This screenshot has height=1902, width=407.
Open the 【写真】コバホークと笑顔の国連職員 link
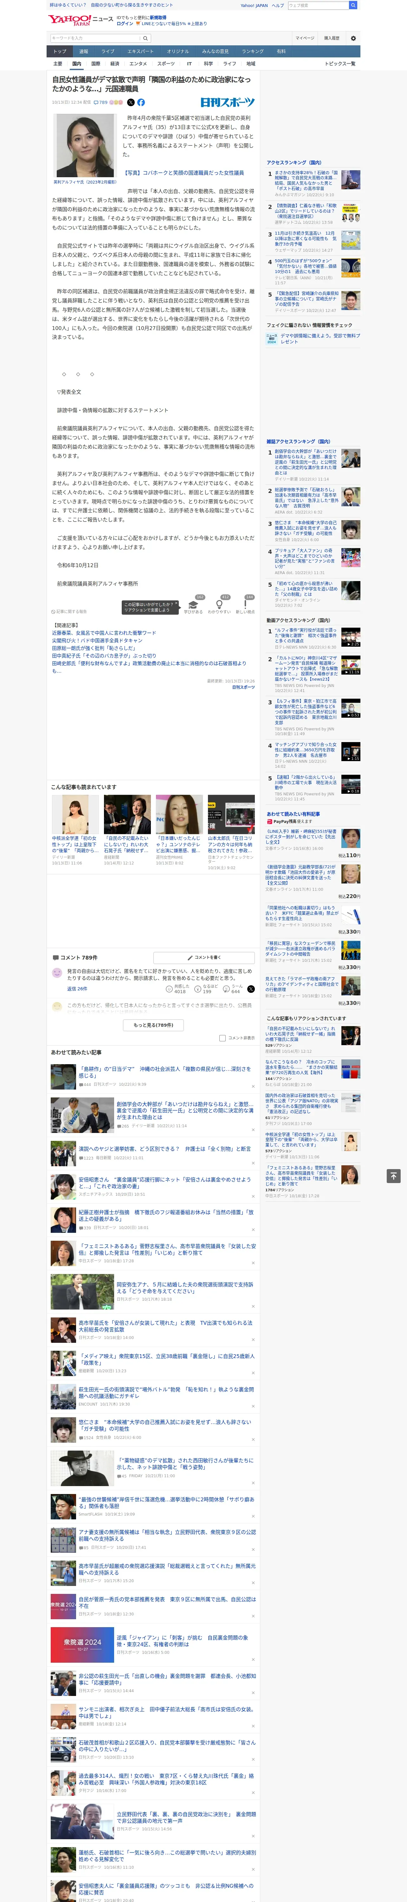[x=183, y=173]
